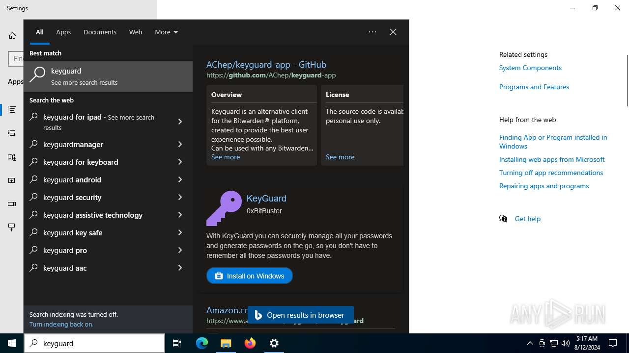Click the Settings window vertical scrollbar
The height and width of the screenshot is (353, 629).
tap(627, 81)
